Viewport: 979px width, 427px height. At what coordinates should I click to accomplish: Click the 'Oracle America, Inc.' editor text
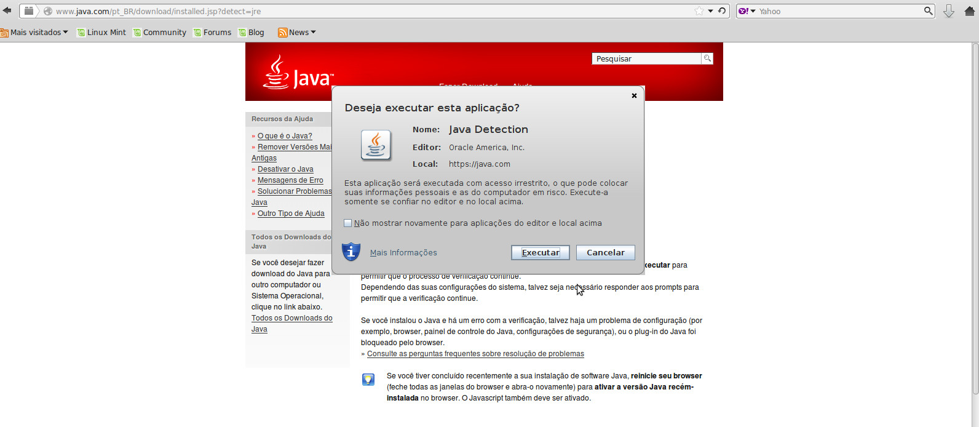pos(486,148)
